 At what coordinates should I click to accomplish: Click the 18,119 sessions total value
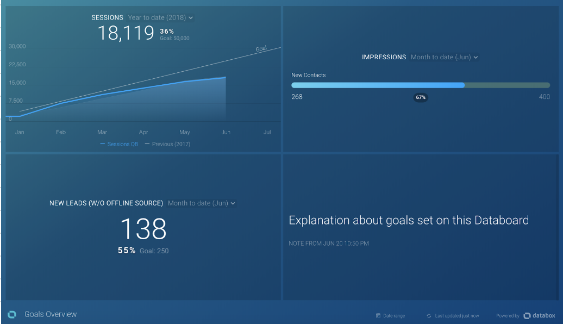126,34
